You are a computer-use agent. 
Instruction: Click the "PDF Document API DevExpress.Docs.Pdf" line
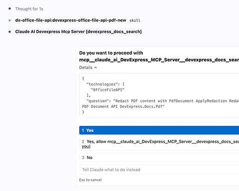[123, 106]
